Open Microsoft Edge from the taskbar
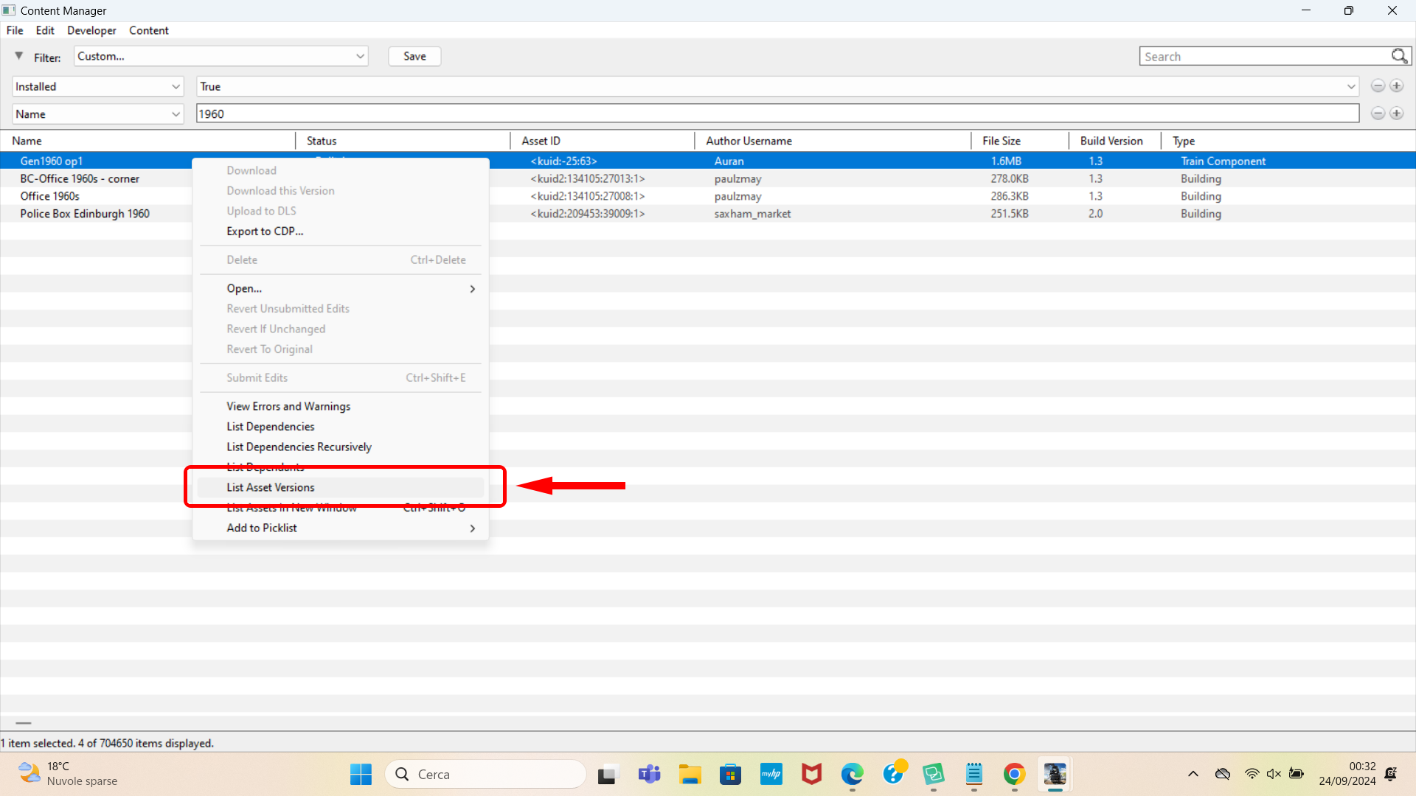Viewport: 1416px width, 796px height. click(x=852, y=774)
